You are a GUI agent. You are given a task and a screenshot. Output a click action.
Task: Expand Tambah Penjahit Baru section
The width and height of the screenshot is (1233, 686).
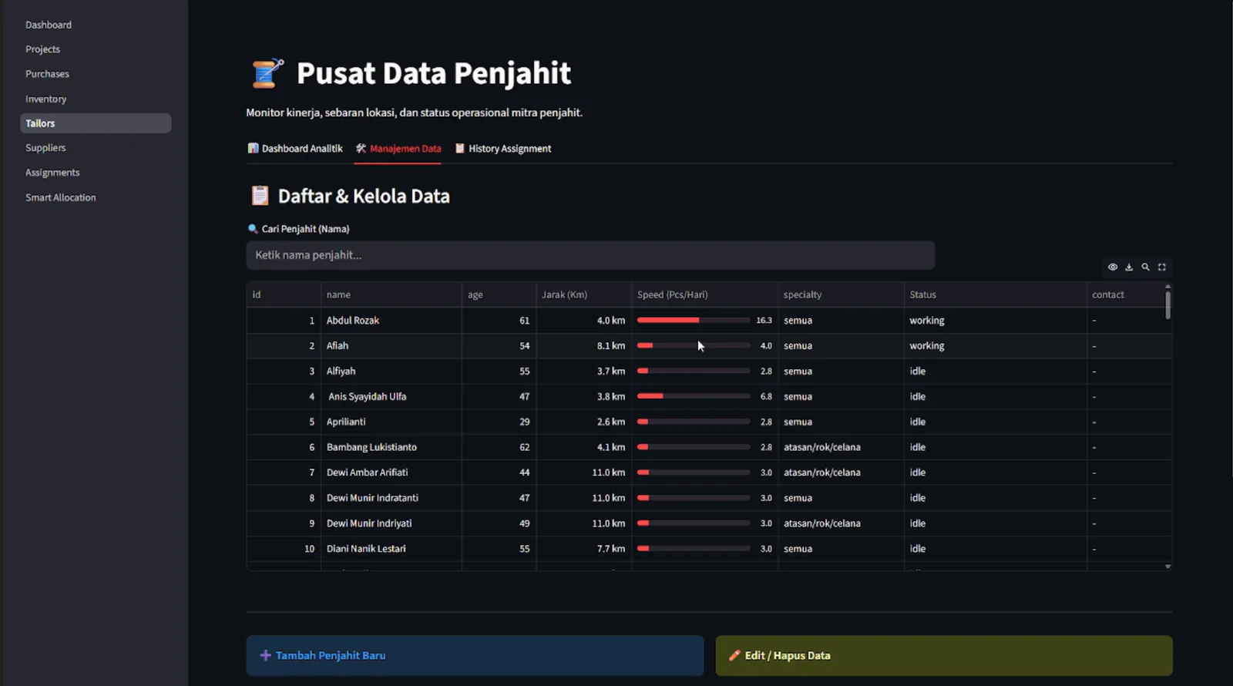(475, 655)
